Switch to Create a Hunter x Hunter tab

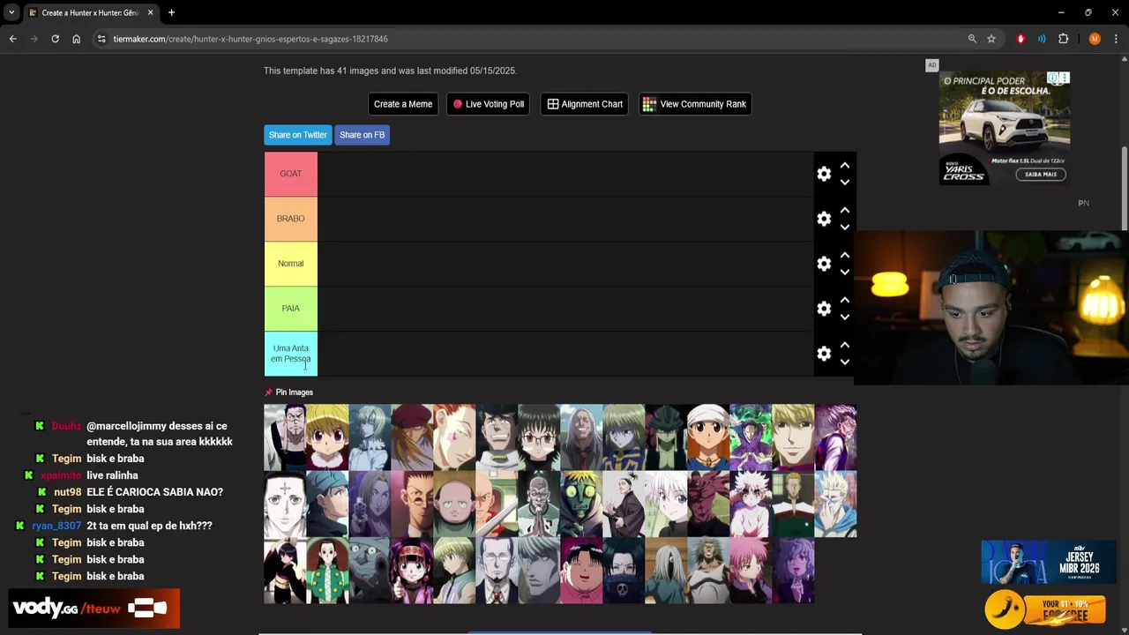[x=91, y=13]
